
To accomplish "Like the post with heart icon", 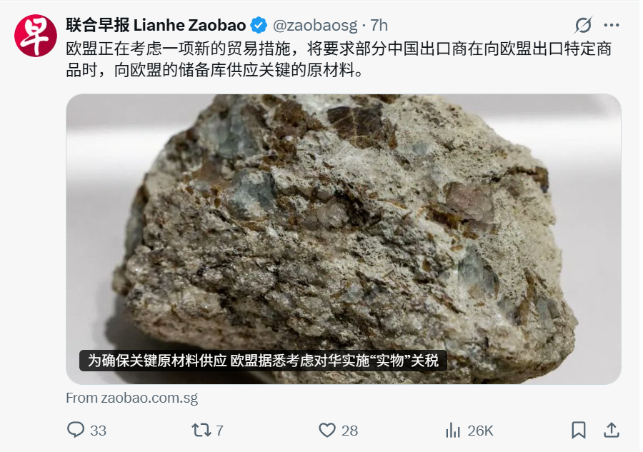I will point(327,430).
